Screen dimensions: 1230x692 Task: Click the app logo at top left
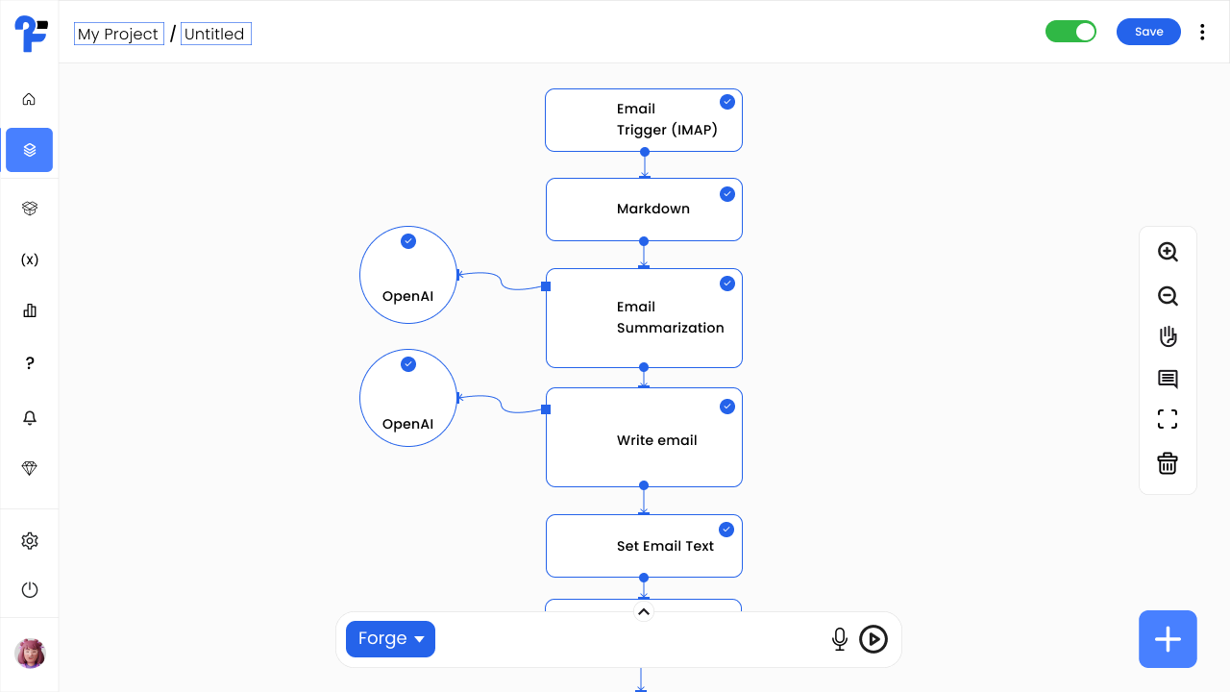coord(31,34)
